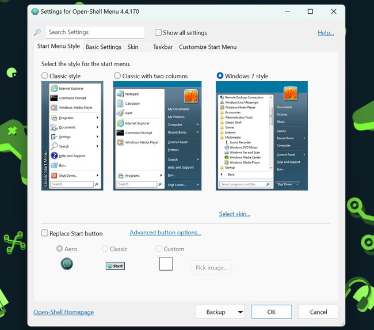
Task: Switch to the Start Menu Style tab
Action: coord(59,46)
